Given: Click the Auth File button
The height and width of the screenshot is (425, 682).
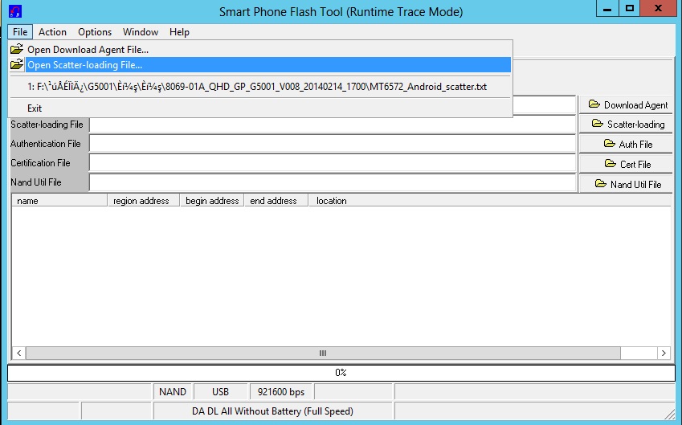Looking at the screenshot, I should coord(626,144).
